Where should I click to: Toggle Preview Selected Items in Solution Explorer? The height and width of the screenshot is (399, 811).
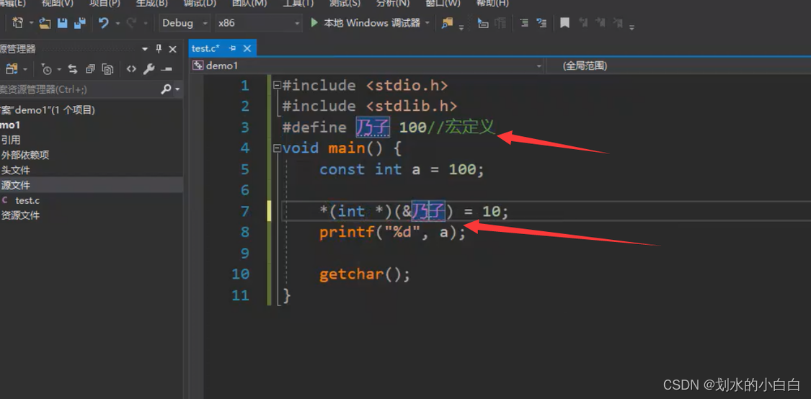pos(167,69)
